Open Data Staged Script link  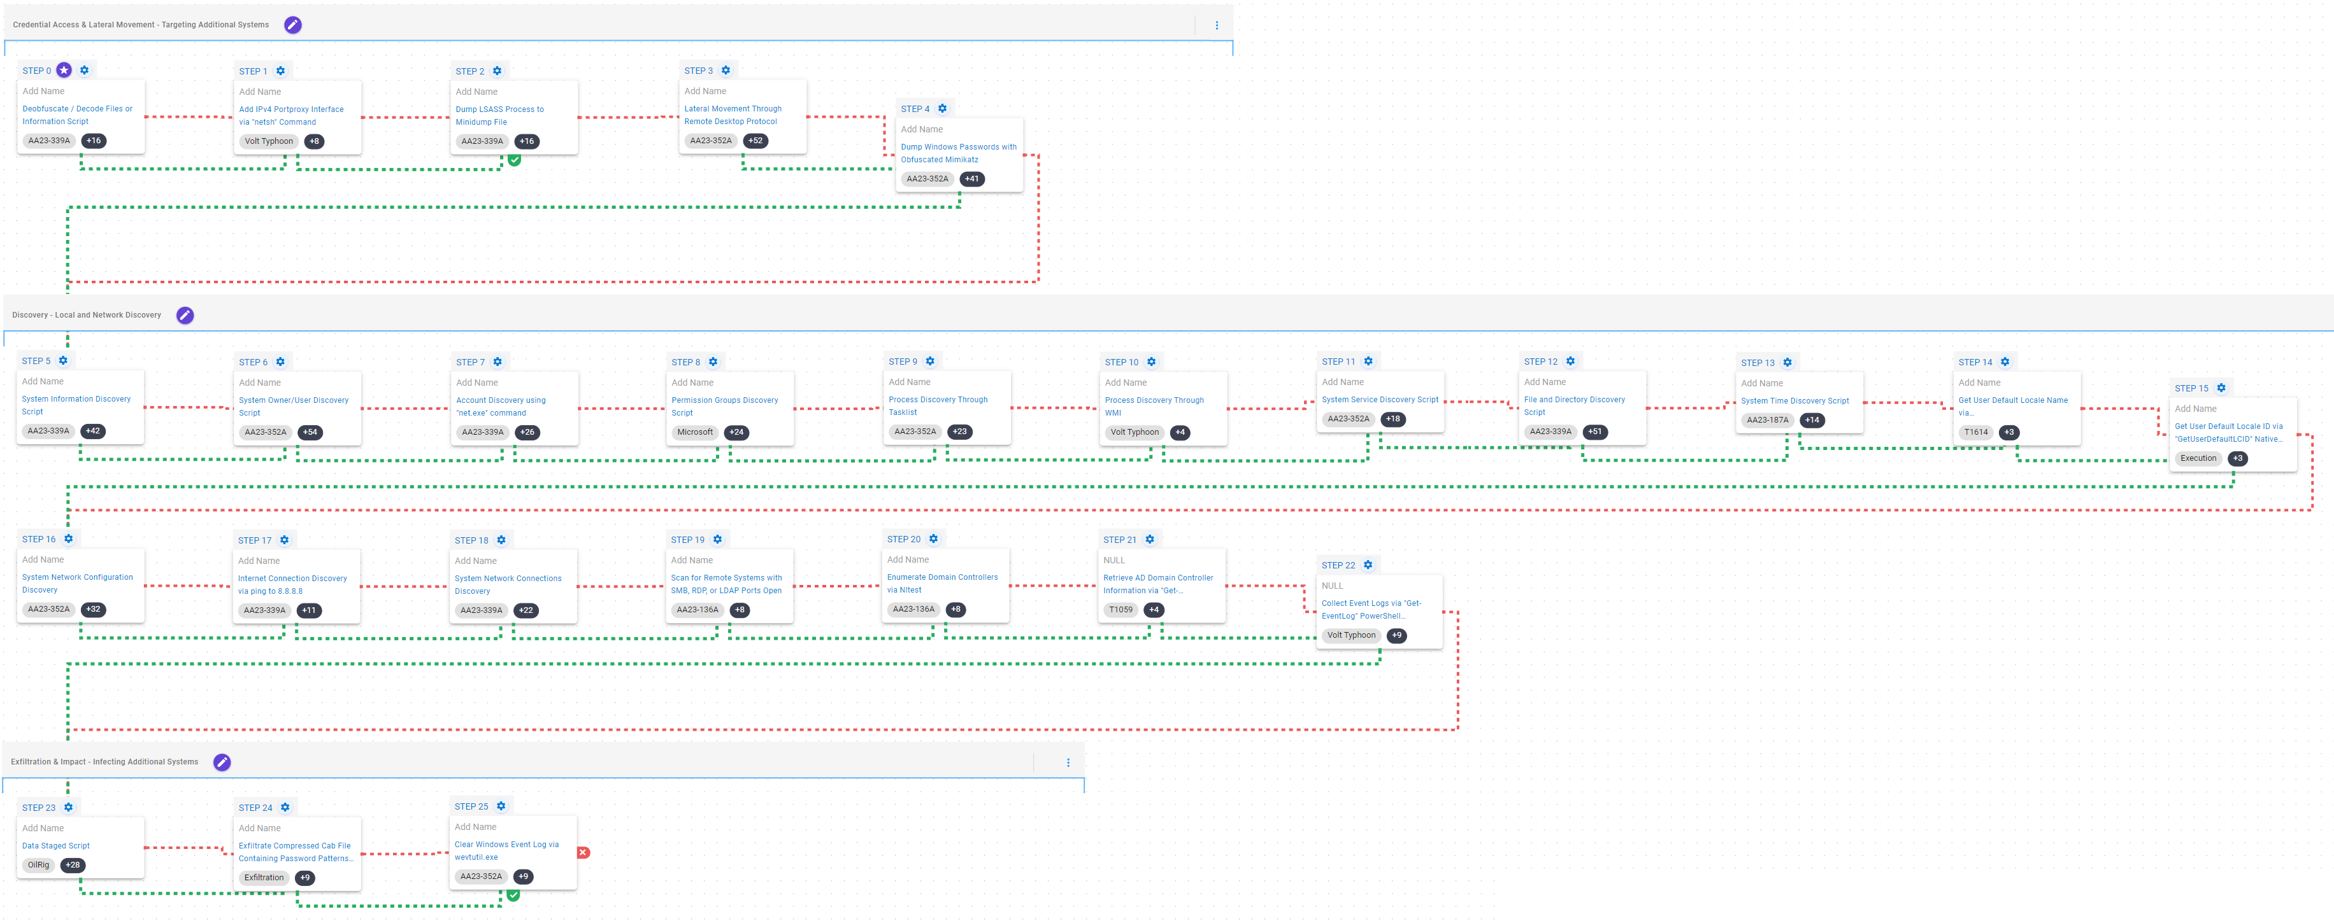[x=55, y=846]
